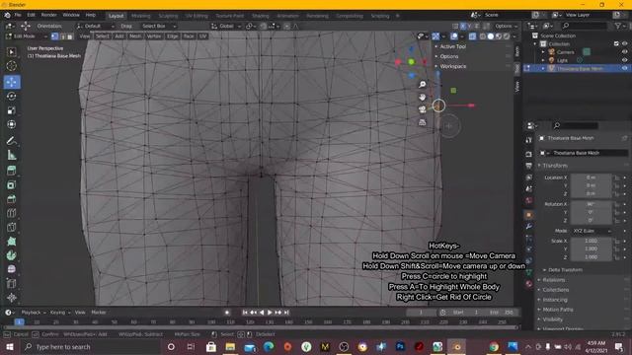Open the Vertex menu in viewport header
Screen dimensions: 632x355
click(x=154, y=36)
